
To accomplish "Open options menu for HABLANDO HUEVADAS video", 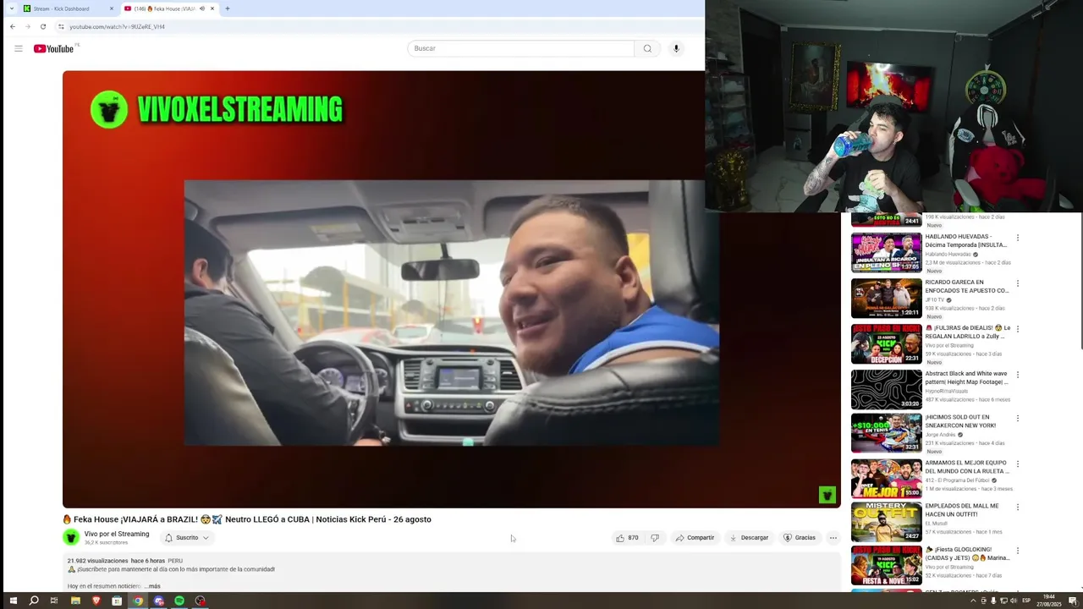I will [1017, 238].
